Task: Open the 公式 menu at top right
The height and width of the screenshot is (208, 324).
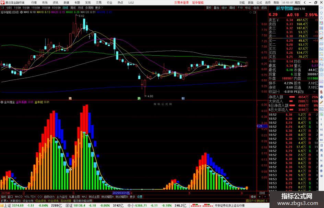Action: [x=259, y=3]
